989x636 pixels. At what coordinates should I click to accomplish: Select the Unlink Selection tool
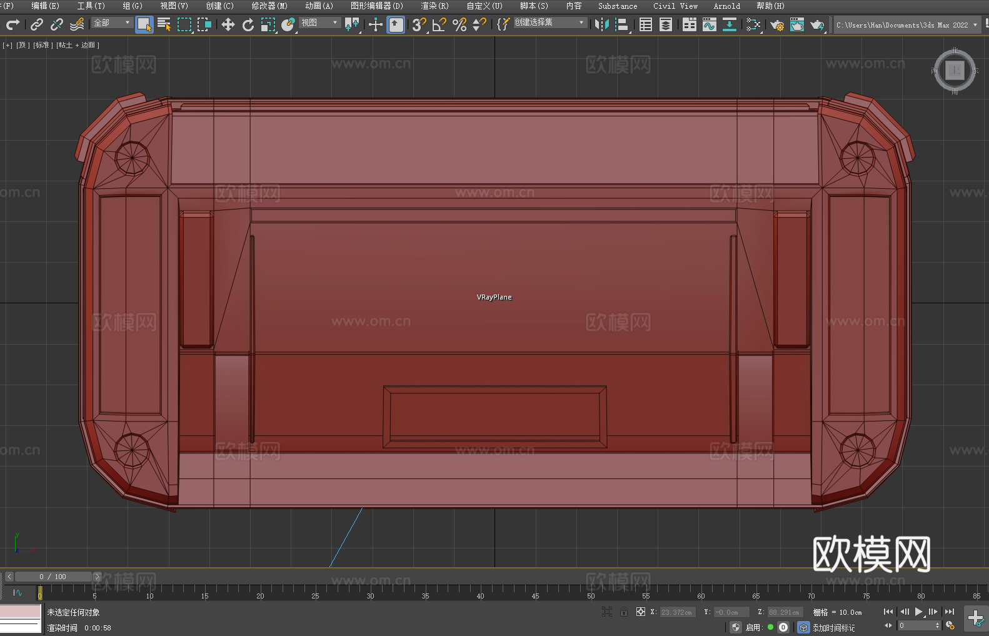pos(57,24)
